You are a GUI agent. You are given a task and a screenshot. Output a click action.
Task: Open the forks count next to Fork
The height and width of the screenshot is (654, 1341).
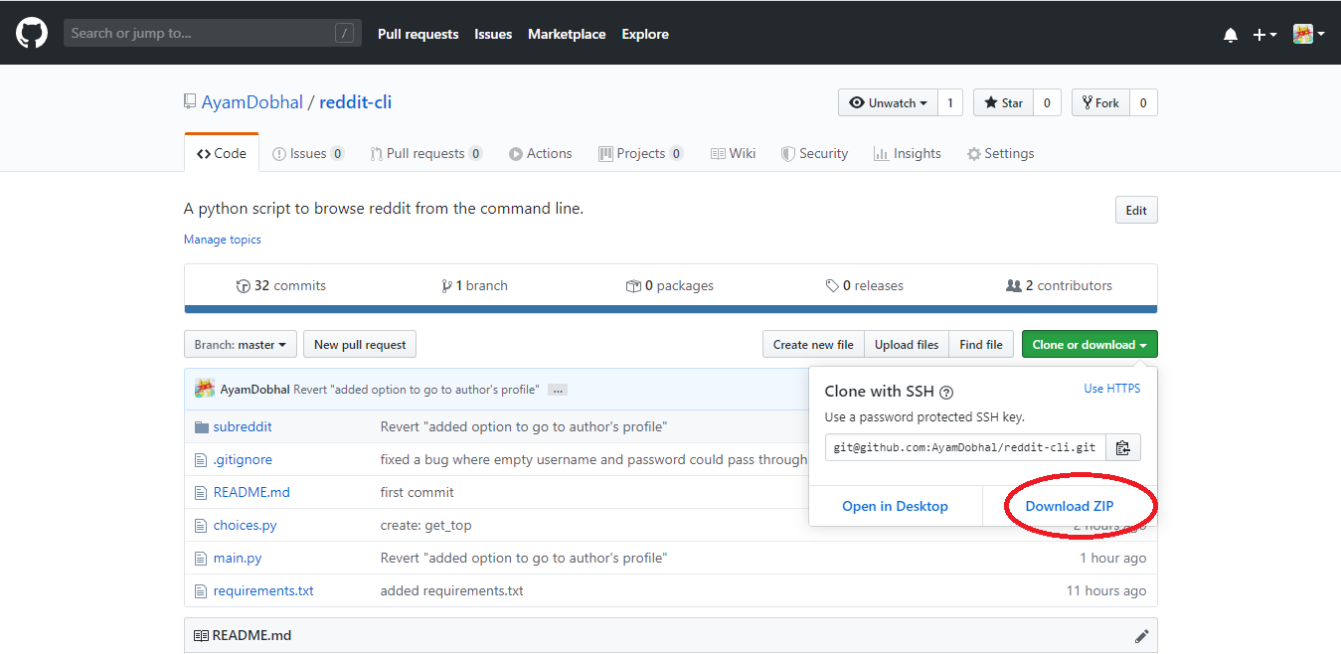tap(1143, 102)
